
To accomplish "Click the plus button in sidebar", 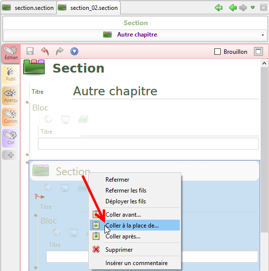I will pyautogui.click(x=11, y=155).
